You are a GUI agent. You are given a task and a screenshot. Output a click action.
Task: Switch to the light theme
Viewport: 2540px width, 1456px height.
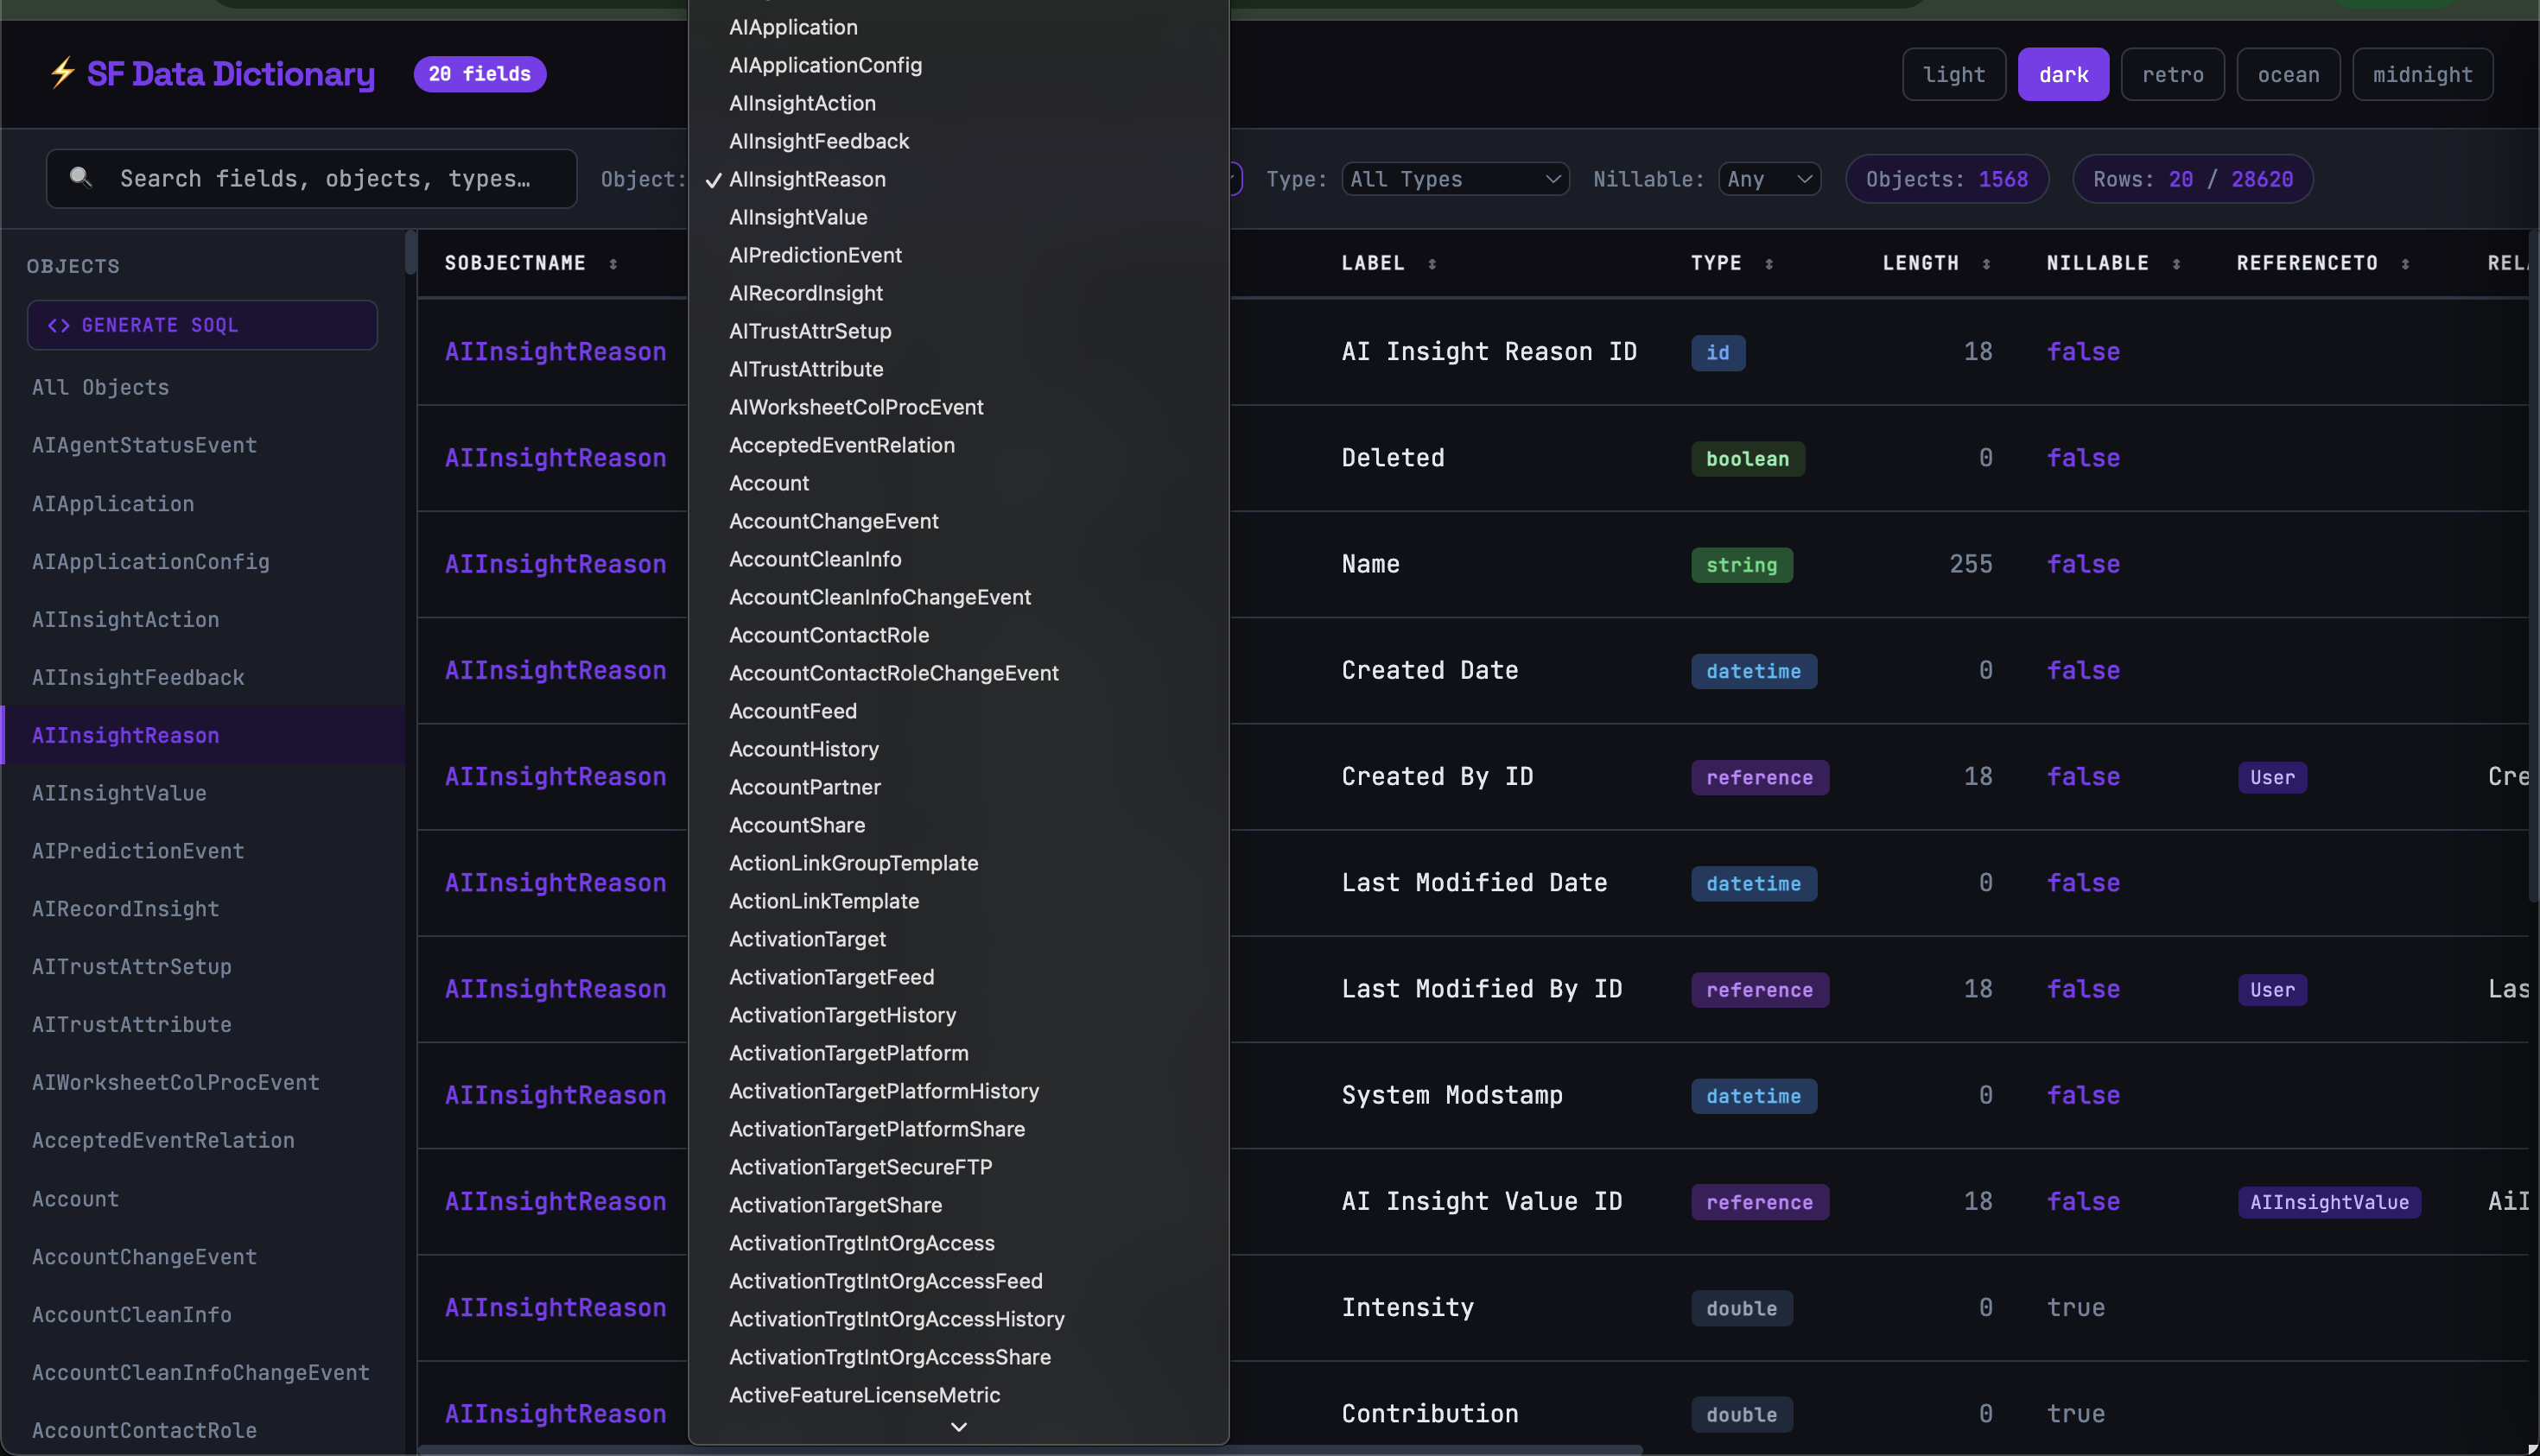pos(1953,74)
